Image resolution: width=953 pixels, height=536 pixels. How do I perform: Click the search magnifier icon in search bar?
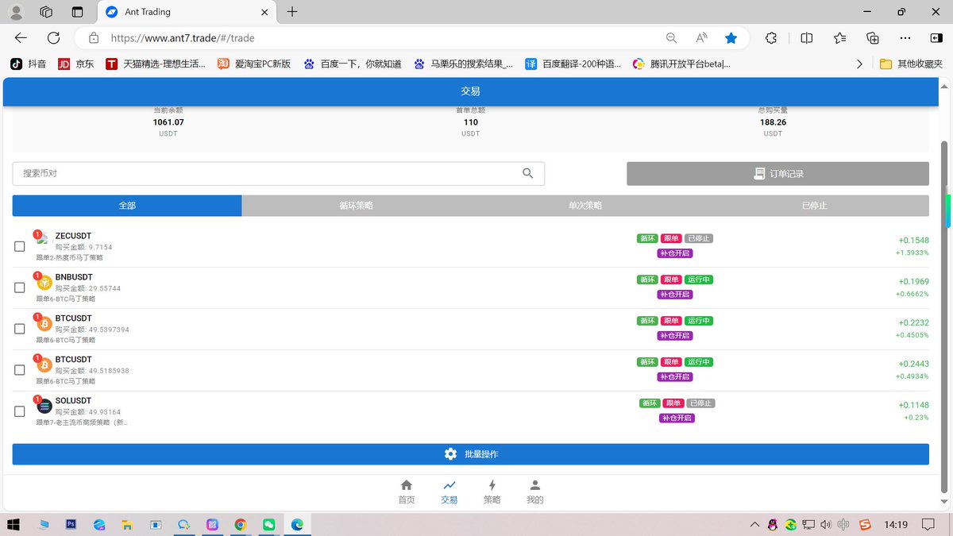click(x=527, y=173)
